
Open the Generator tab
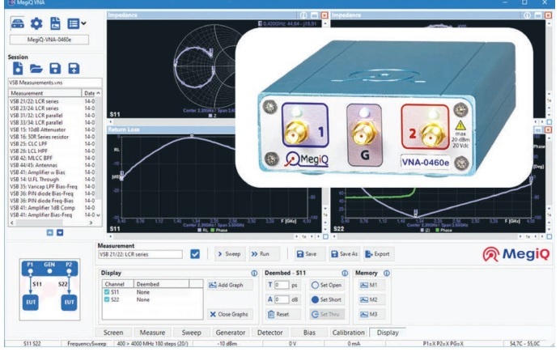231,333
